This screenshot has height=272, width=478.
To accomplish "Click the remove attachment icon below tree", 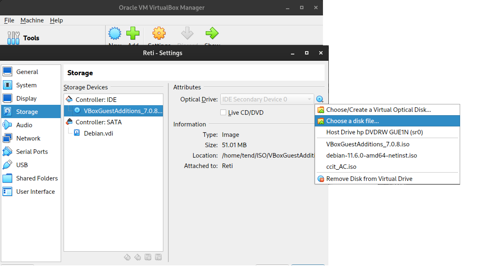I will (158, 257).
